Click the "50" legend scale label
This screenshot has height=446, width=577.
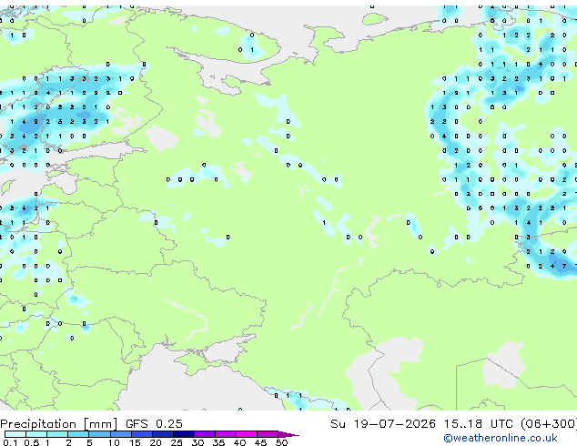[281, 442]
